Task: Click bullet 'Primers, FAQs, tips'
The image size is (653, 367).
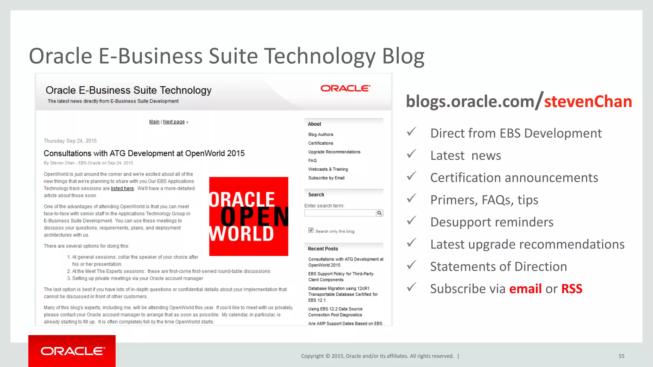Action: (x=484, y=200)
